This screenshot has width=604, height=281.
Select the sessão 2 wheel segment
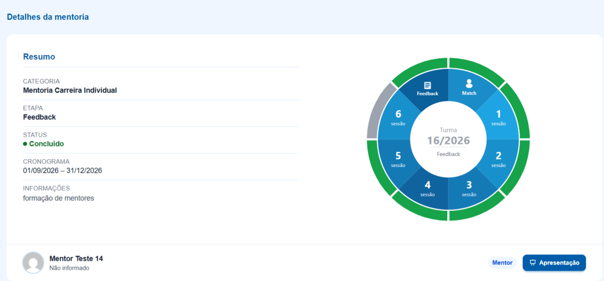[498, 159]
